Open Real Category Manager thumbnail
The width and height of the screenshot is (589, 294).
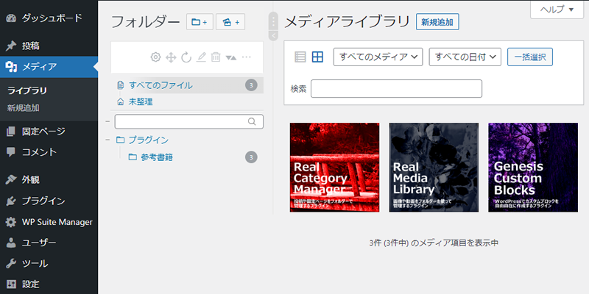[334, 168]
